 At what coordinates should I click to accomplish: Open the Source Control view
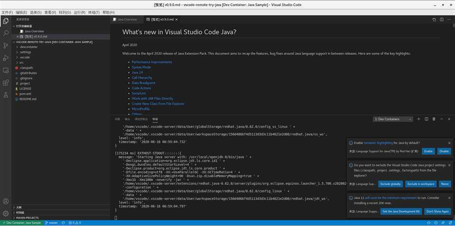click(x=6, y=45)
